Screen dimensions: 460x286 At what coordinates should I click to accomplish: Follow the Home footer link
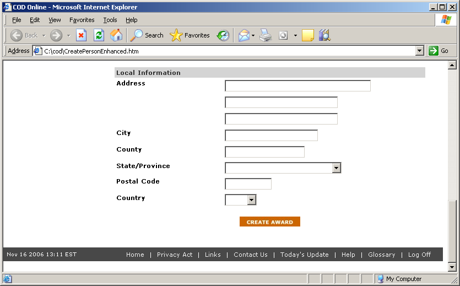pyautogui.click(x=135, y=255)
